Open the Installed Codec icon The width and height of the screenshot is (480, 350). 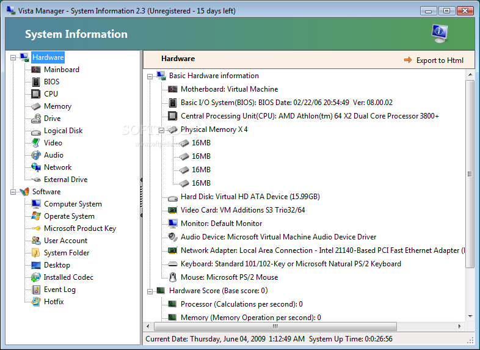point(36,277)
